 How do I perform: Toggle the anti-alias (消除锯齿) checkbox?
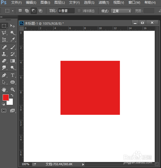pyautogui.click(x=79, y=11)
